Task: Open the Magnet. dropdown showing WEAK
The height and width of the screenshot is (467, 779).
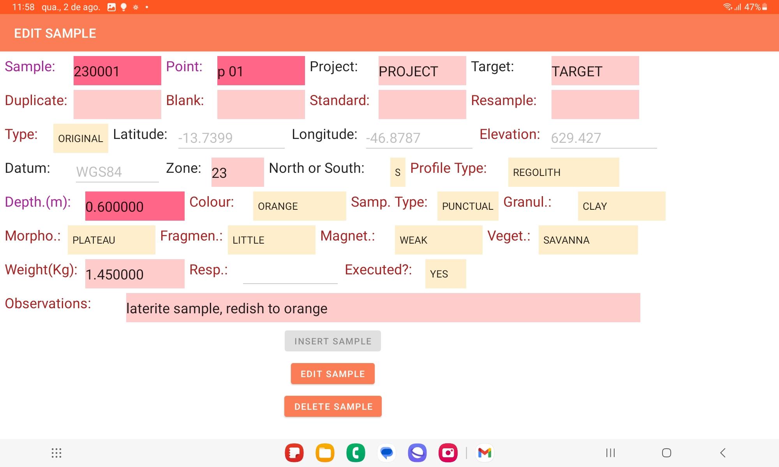Action: point(439,240)
